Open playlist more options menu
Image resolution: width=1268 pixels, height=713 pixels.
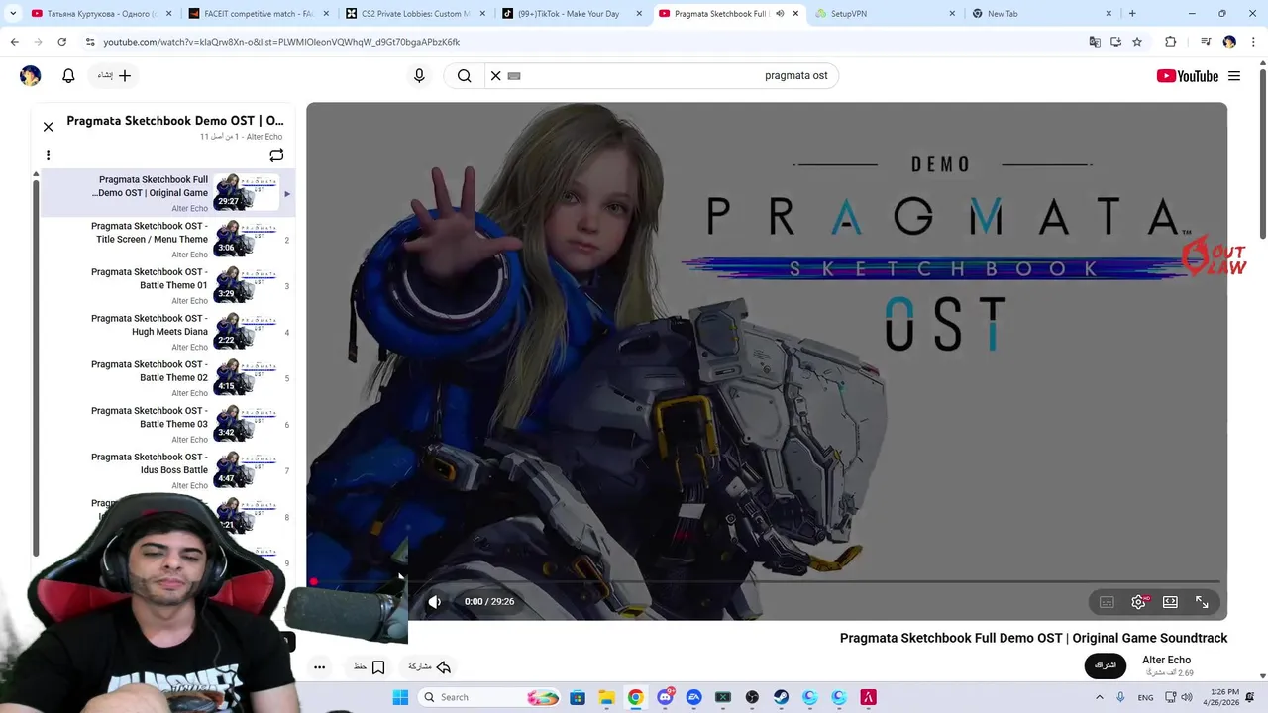pos(48,155)
